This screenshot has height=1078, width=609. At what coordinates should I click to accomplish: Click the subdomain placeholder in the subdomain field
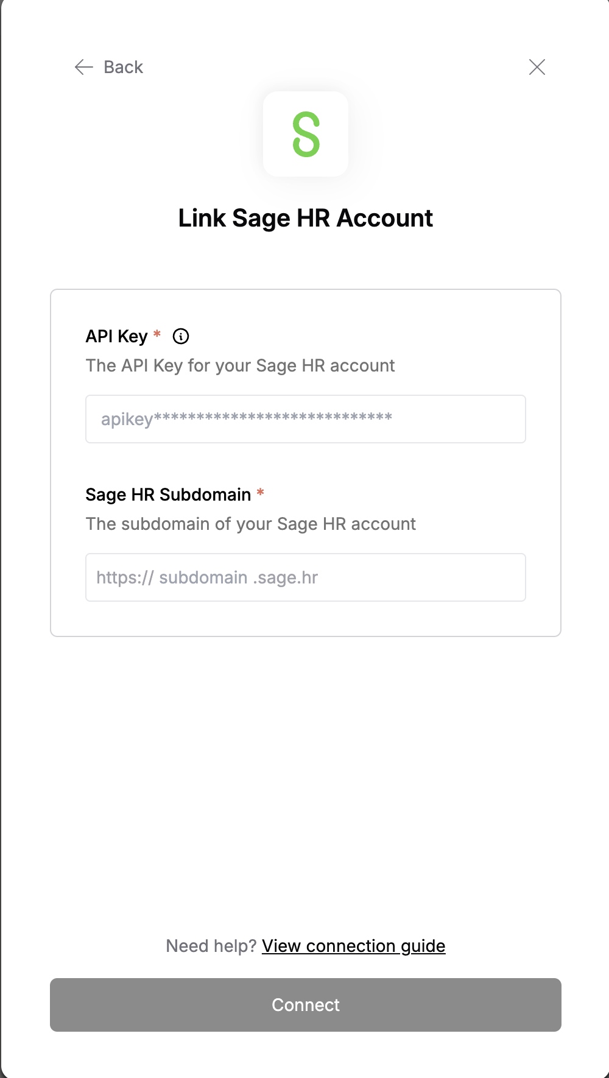(203, 577)
